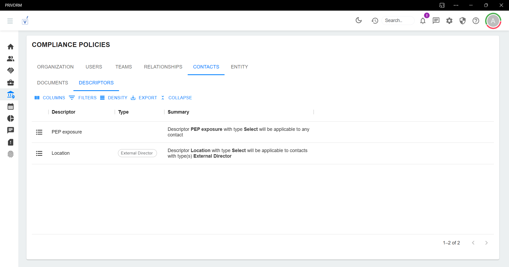Open the DENSITY options
Screen dimensions: 509x267
(114, 98)
